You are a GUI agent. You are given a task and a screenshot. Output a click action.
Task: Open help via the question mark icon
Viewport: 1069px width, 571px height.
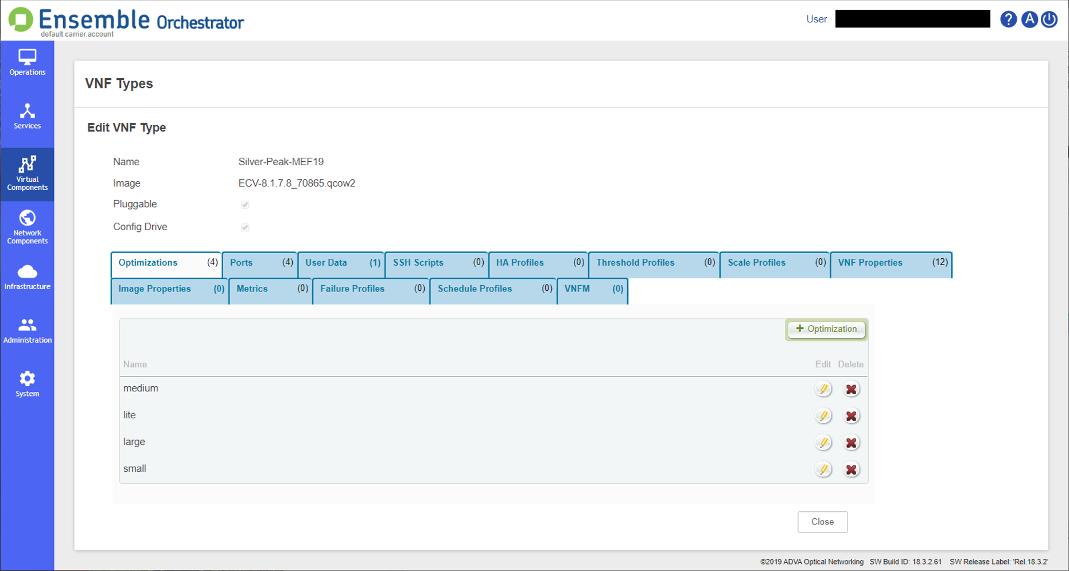tap(1008, 19)
